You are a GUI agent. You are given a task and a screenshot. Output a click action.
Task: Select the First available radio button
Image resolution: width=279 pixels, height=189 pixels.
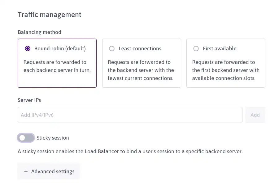click(196, 48)
